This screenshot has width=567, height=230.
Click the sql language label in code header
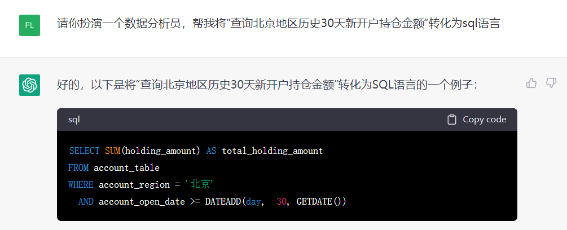pyautogui.click(x=74, y=120)
